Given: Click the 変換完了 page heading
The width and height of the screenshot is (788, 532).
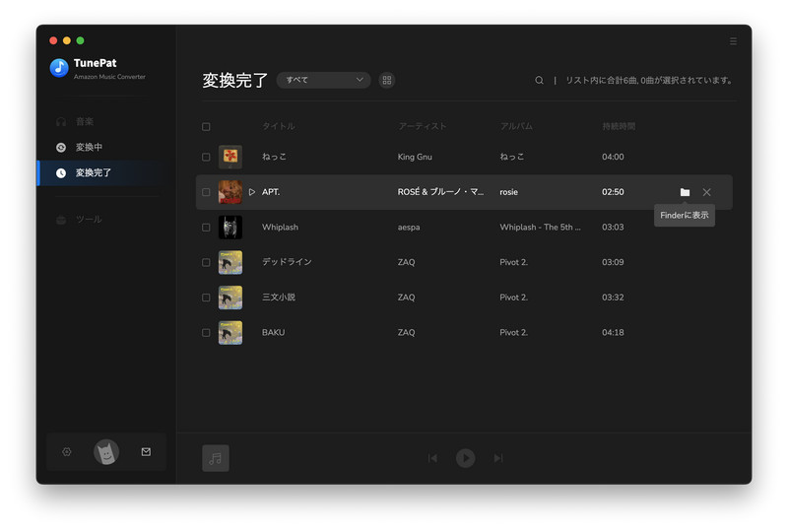Looking at the screenshot, I should [x=235, y=81].
